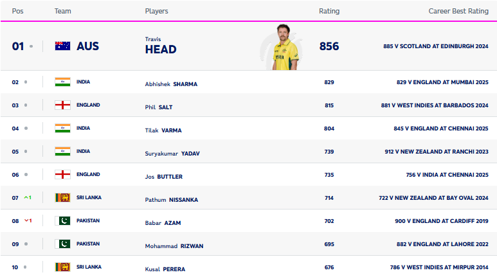
Task: Click the Australia flag icon beside AUS
Action: click(x=62, y=46)
